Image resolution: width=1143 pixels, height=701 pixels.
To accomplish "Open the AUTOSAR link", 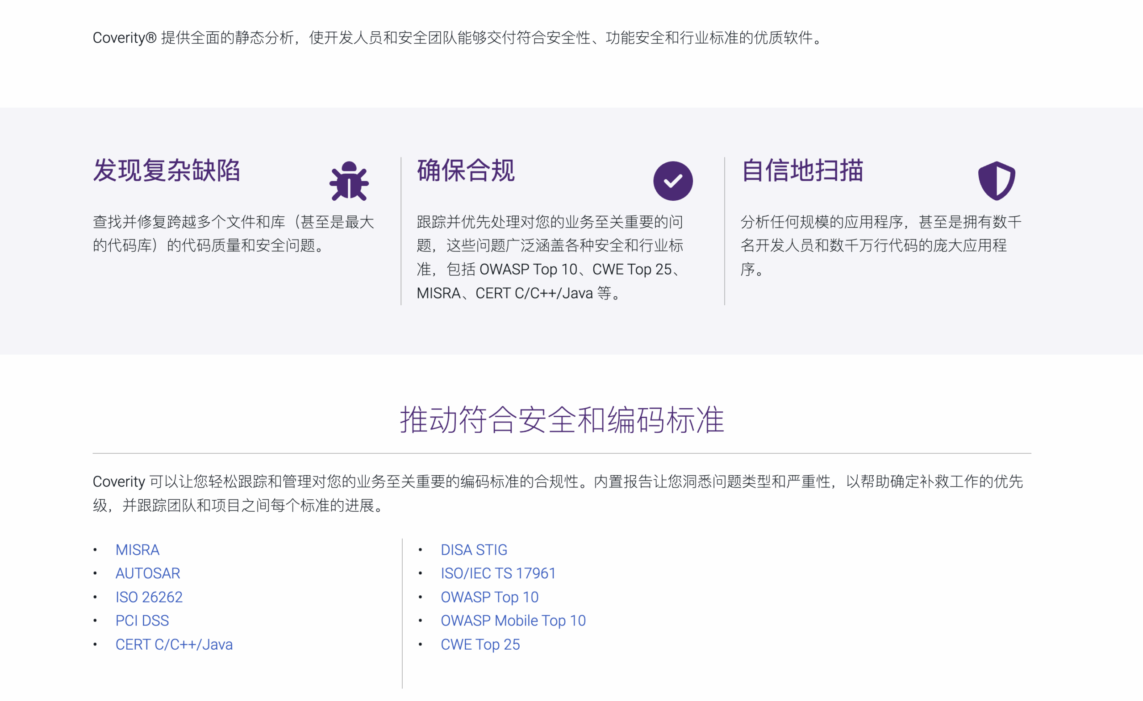I will click(147, 573).
